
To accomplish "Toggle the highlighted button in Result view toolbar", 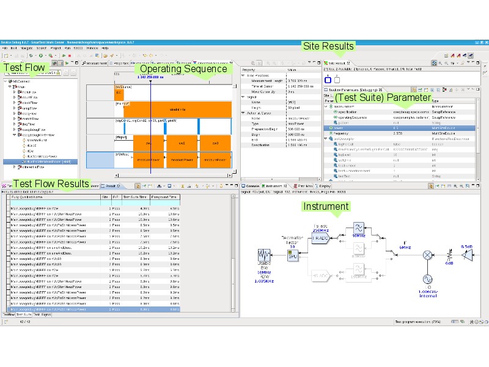I will pyautogui.click(x=138, y=186).
